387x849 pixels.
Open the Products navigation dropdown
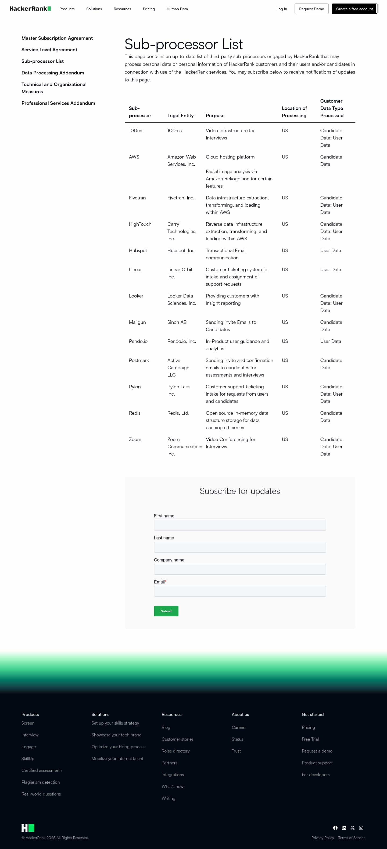click(67, 9)
